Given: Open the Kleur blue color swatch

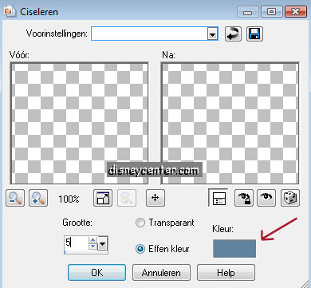Looking at the screenshot, I should click(x=234, y=248).
